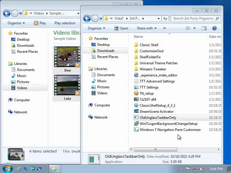Open the Action Center flag icon
The height and width of the screenshot is (173, 231).
coord(187,169)
